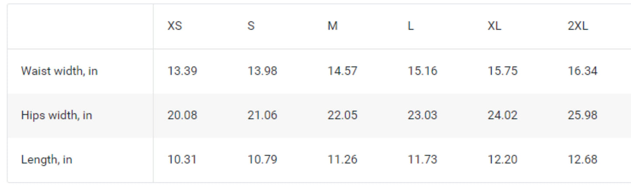Viewport: 631px width, 189px height.
Task: Select 2XL hips width value 25.98
Action: pos(583,115)
